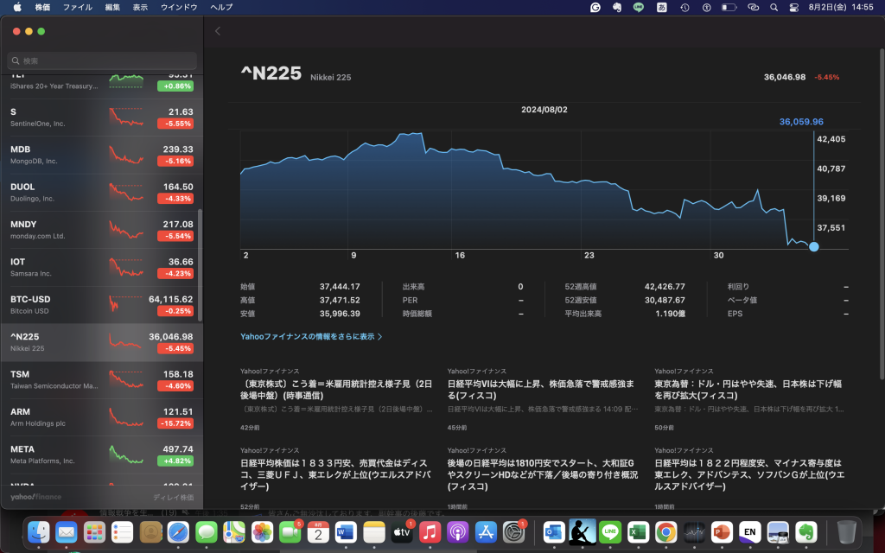Toggle the ARM -15.72% change badge
The image size is (885, 553).
[x=175, y=423]
